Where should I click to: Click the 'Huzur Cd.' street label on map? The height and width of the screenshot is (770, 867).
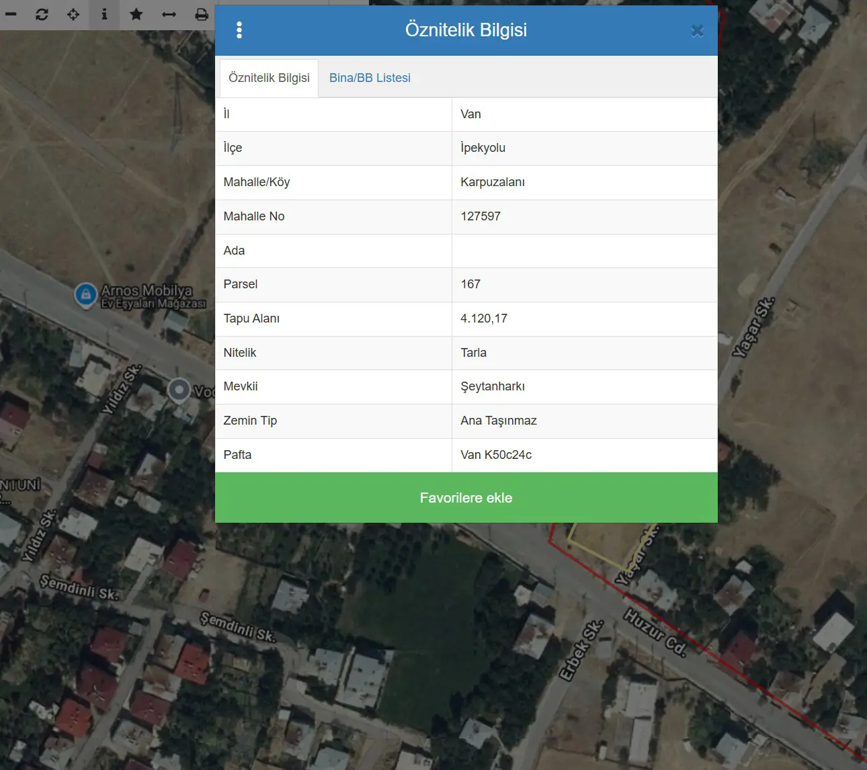point(655,633)
